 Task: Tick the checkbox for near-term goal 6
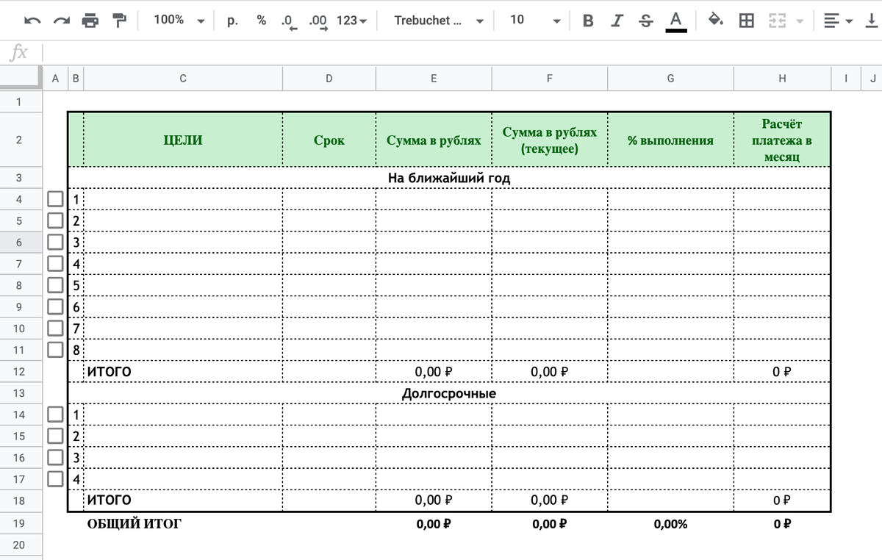55,306
